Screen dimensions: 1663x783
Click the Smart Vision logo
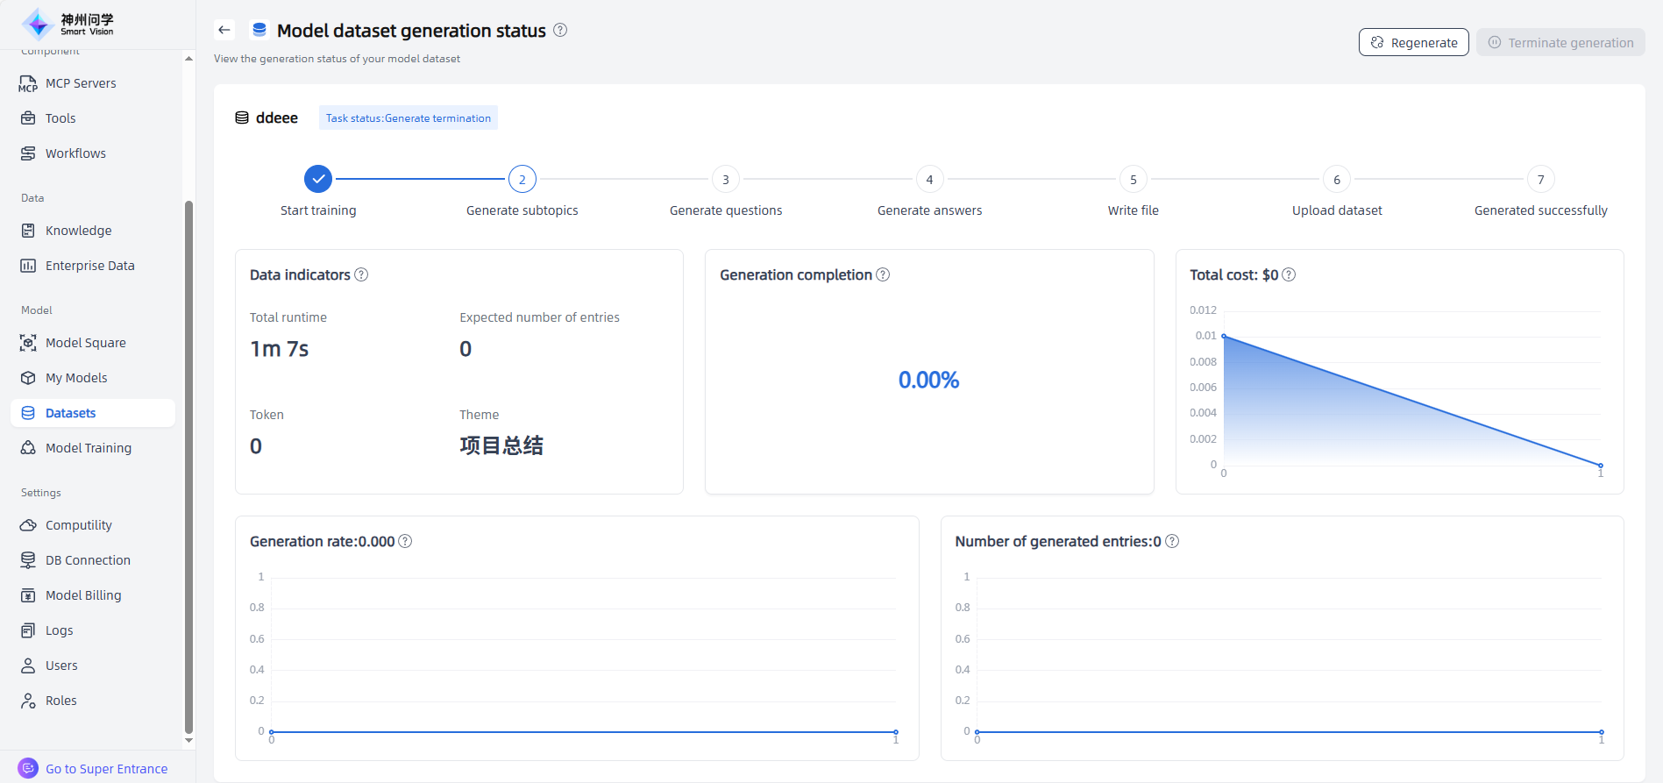pyautogui.click(x=68, y=25)
